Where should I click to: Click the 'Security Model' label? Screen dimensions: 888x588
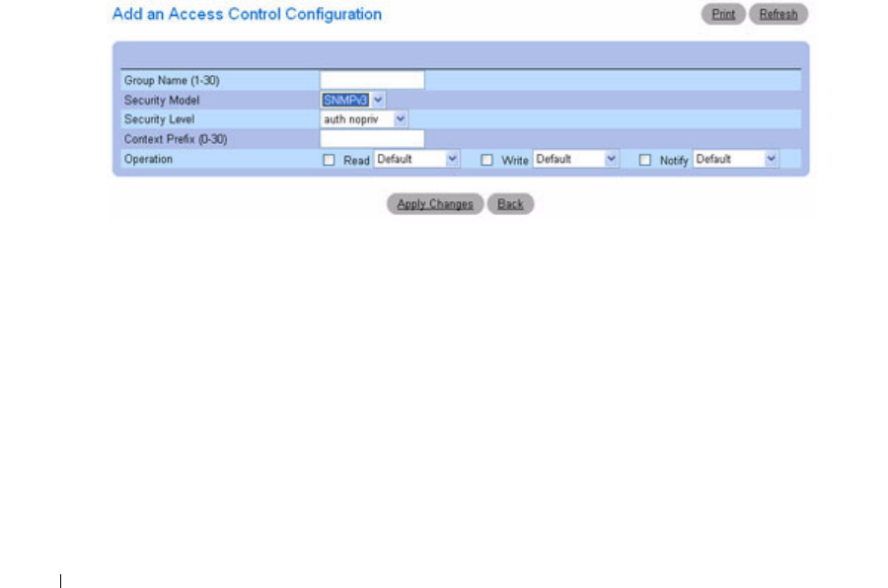pos(162,101)
